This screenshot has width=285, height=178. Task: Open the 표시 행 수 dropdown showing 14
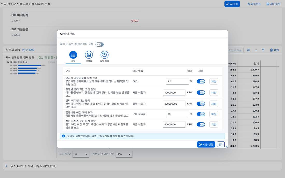pos(81,154)
